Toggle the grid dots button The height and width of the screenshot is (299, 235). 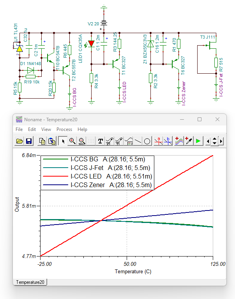coord(91,141)
